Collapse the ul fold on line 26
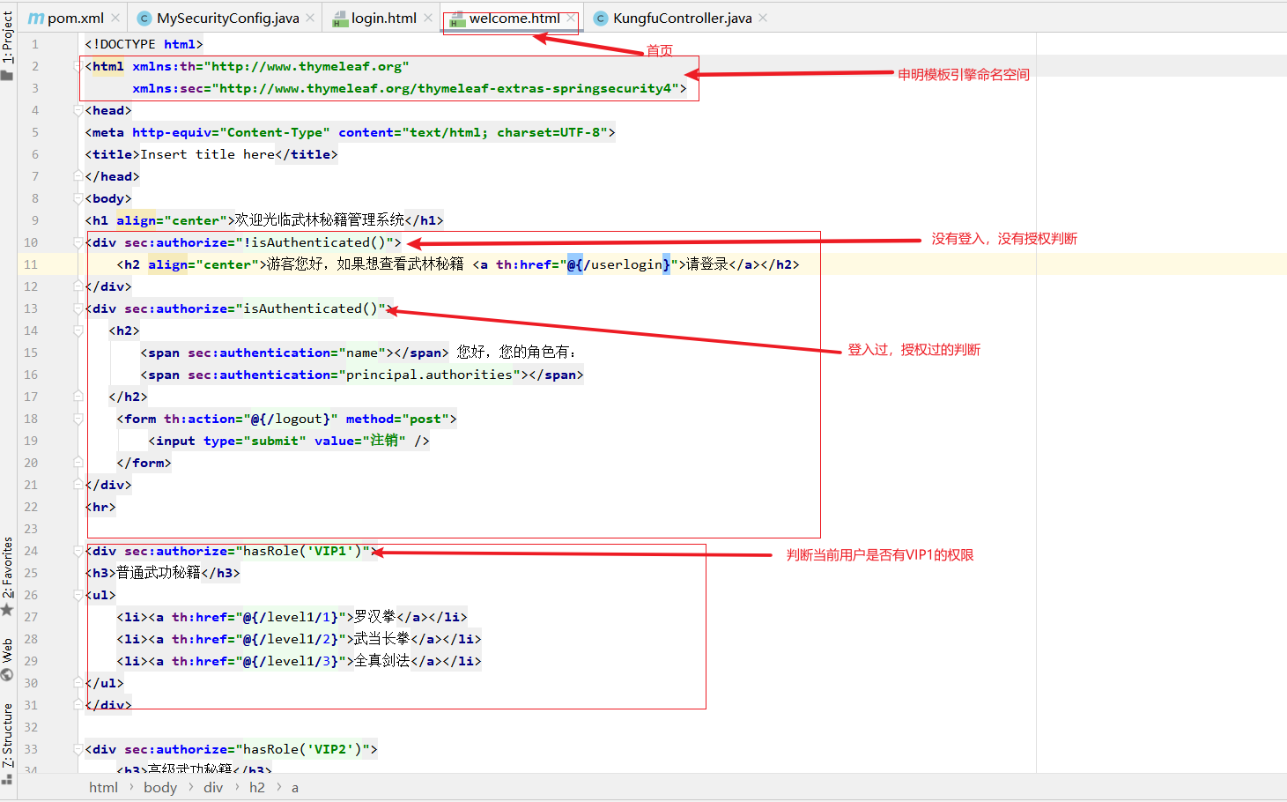 [x=78, y=595]
